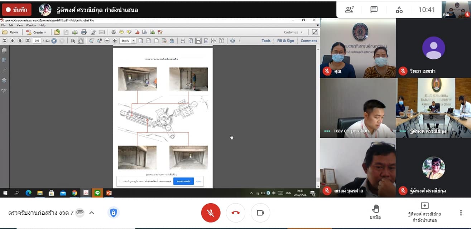This screenshot has width=471, height=229.
Task: Raise your hand (ยกมือ)
Action: (x=375, y=211)
